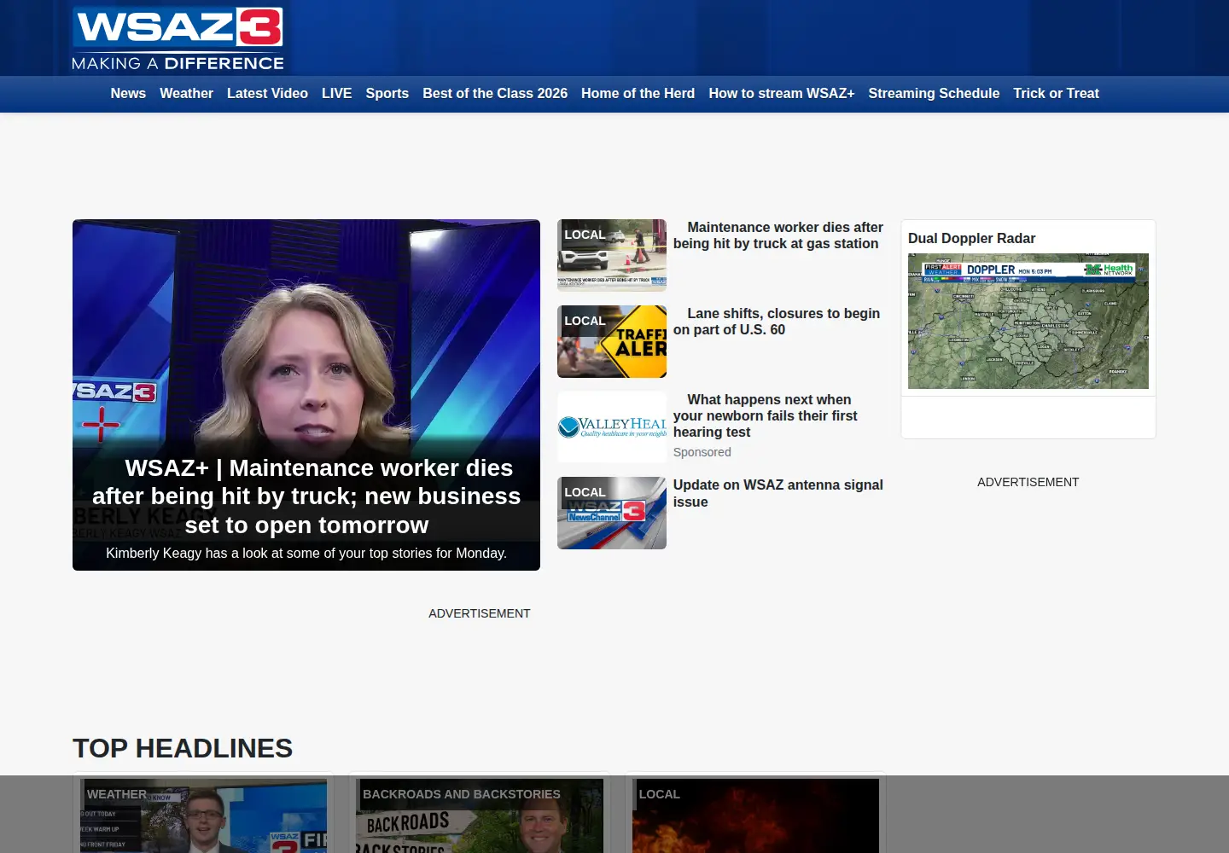Click the LOCAL tag on traffic alert story

[585, 321]
